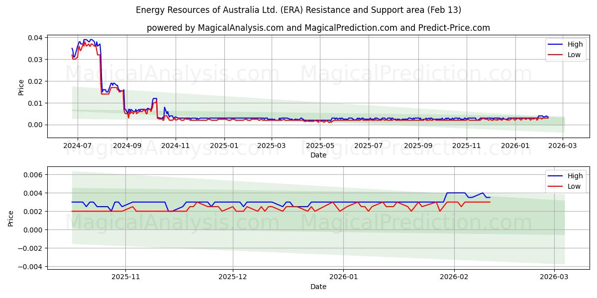Click the '2025-05' date label on top chart
Image resolution: width=597 pixels, height=298 pixels.
(320, 147)
